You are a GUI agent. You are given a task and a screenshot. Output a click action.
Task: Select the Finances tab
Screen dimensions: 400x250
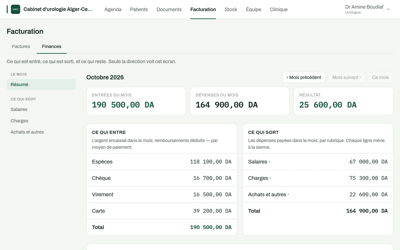[51, 46]
